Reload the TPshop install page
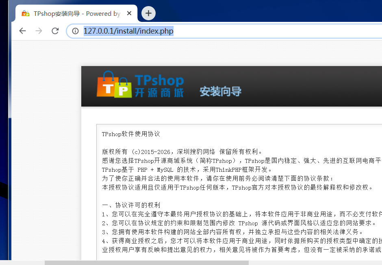Viewport: 382px width, 265px height. click(55, 31)
